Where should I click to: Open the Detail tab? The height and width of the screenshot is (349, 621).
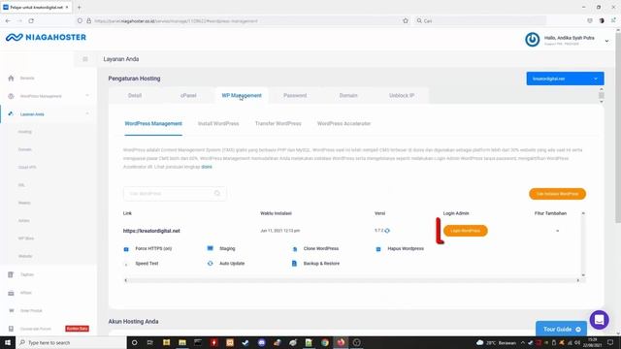135,95
